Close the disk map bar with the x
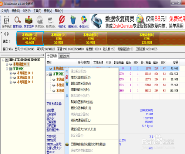The image size is (185, 154). (1, 32)
